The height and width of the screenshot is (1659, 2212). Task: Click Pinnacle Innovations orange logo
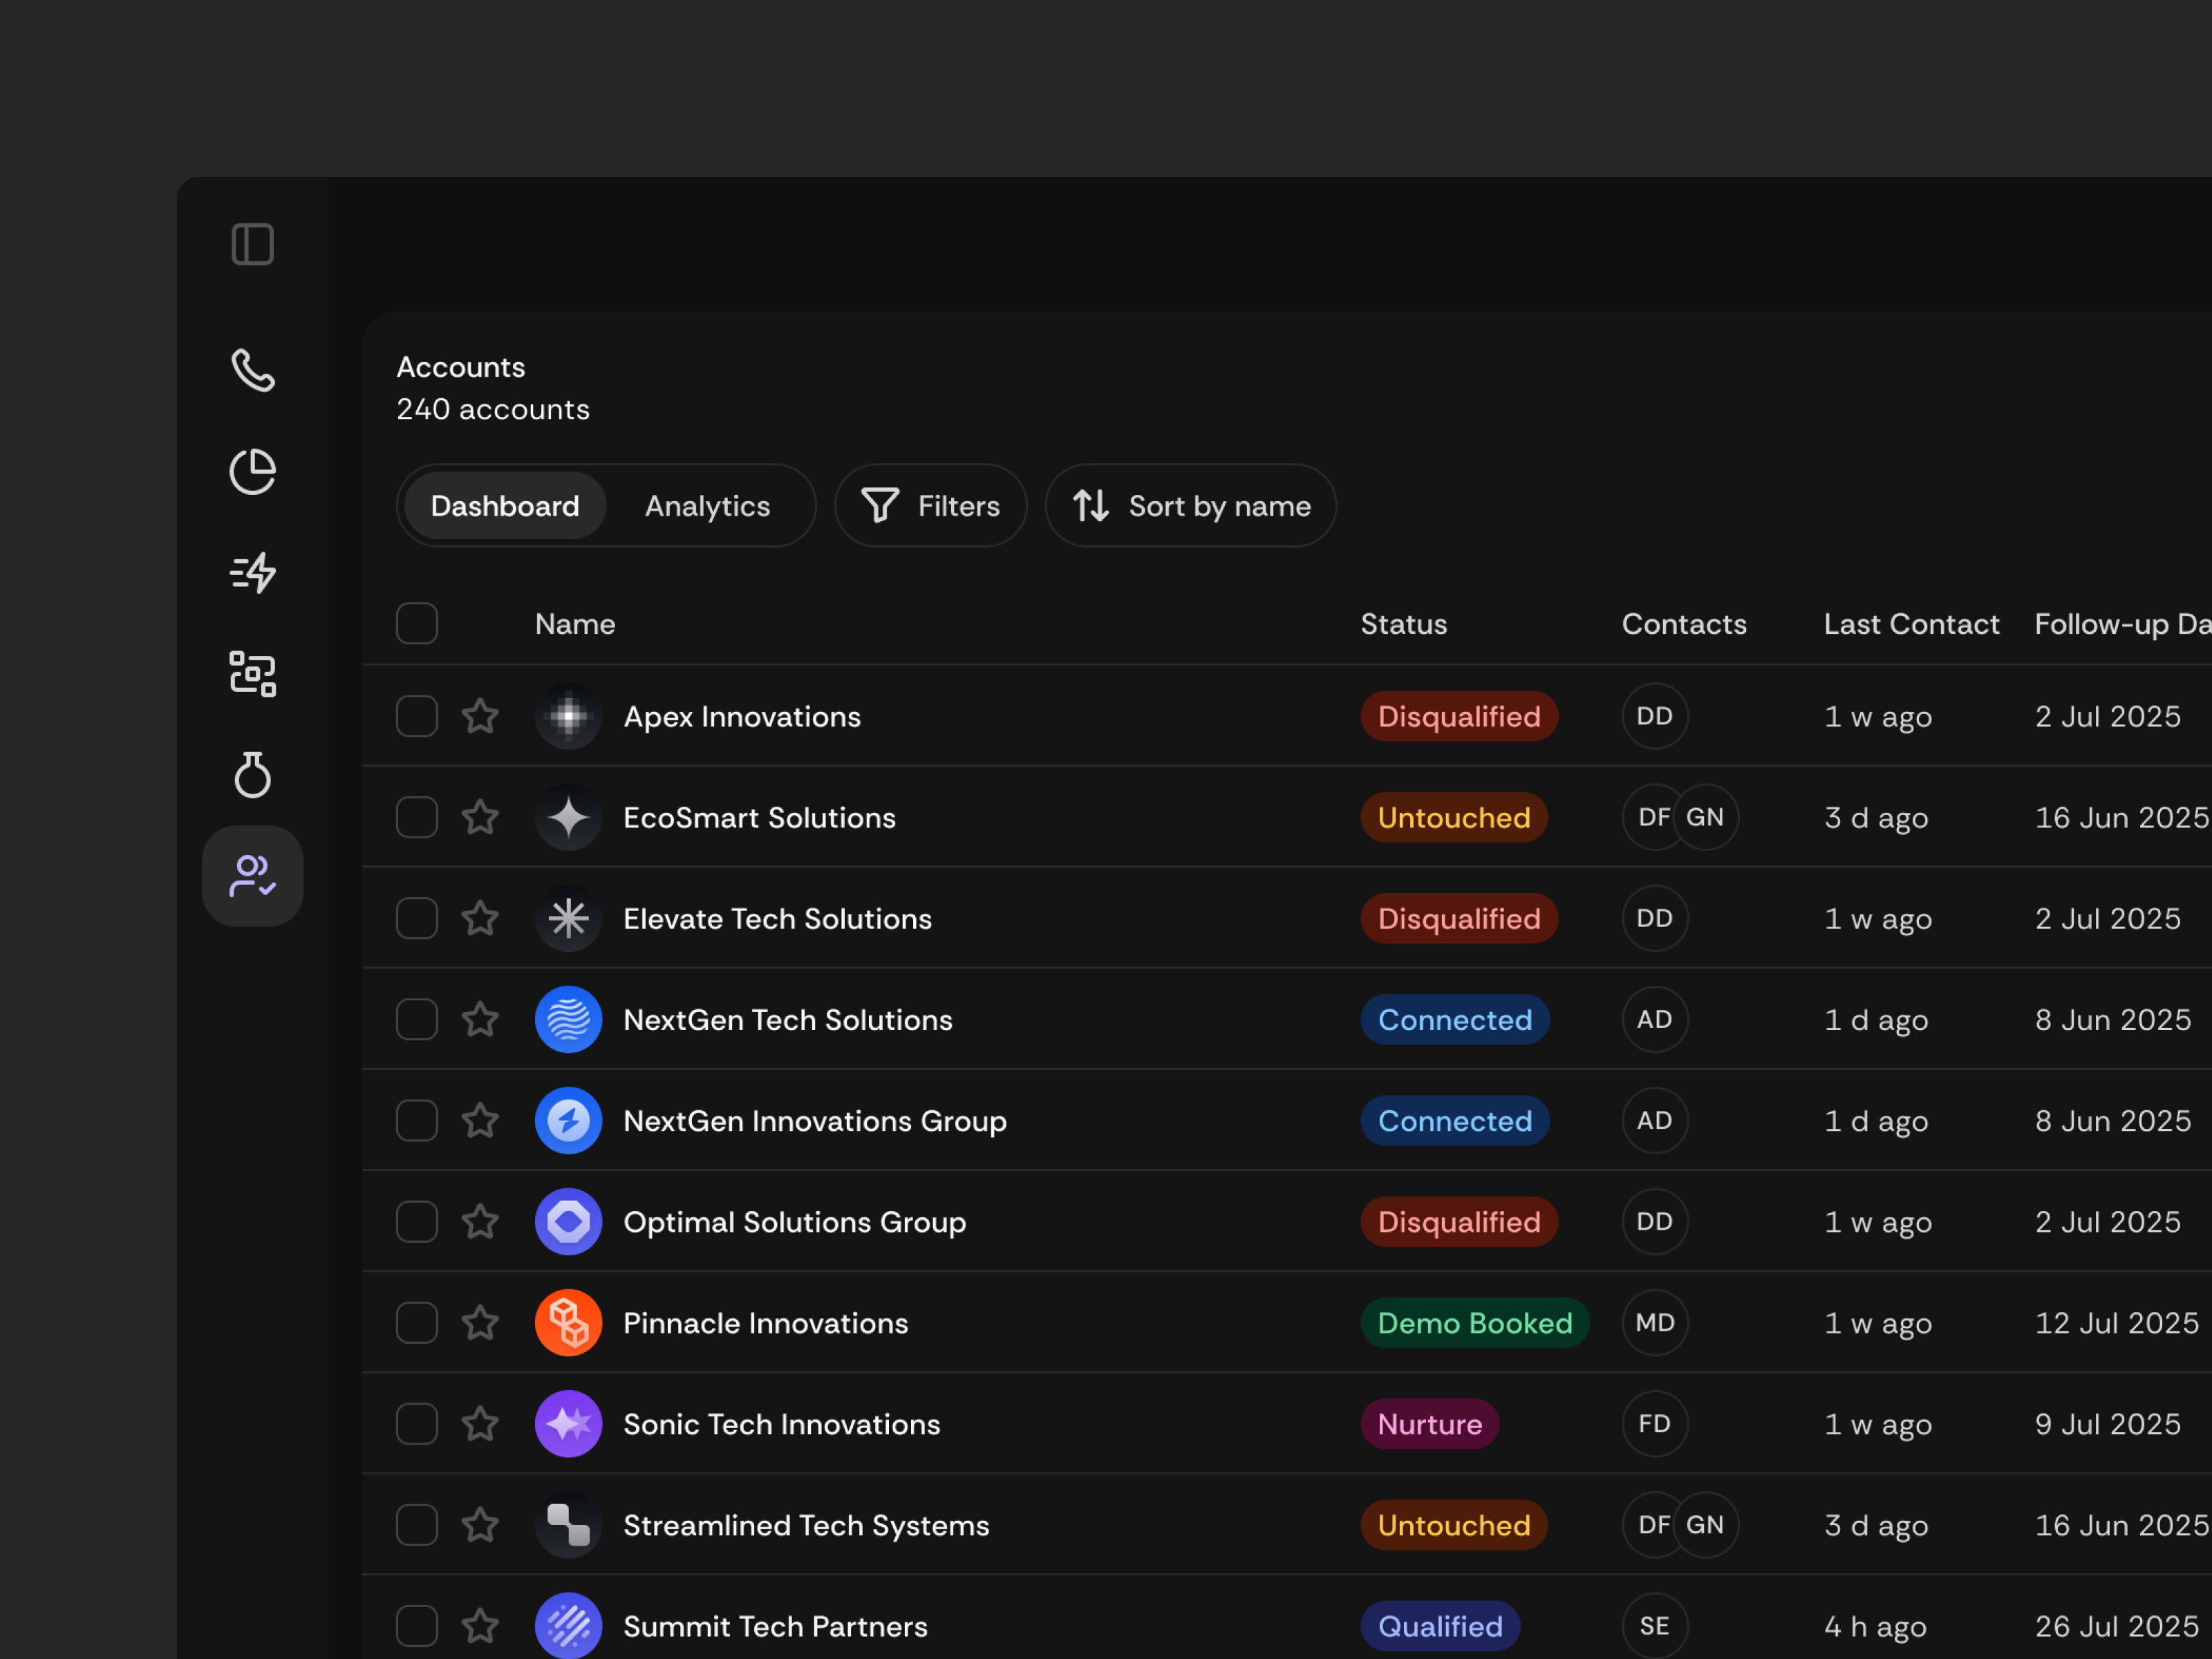tap(568, 1322)
